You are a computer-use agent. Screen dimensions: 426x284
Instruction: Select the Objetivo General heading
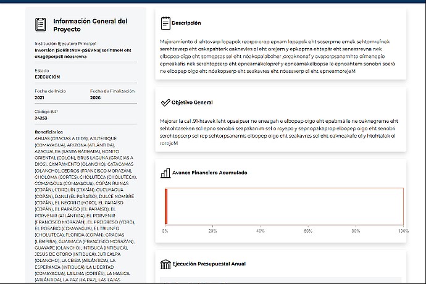point(192,102)
